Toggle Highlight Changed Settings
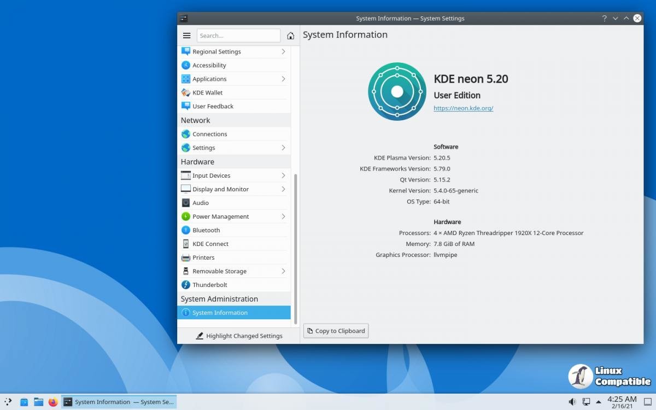The height and width of the screenshot is (410, 656). point(239,336)
